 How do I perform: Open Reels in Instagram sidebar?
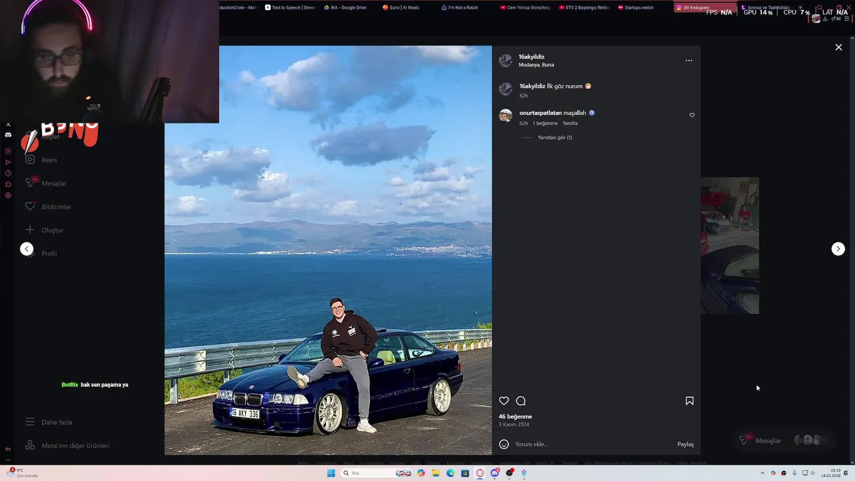[x=41, y=160]
